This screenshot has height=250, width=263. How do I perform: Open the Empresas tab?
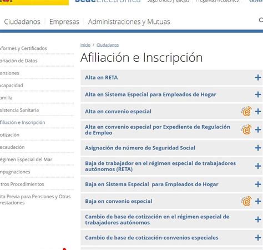click(64, 22)
